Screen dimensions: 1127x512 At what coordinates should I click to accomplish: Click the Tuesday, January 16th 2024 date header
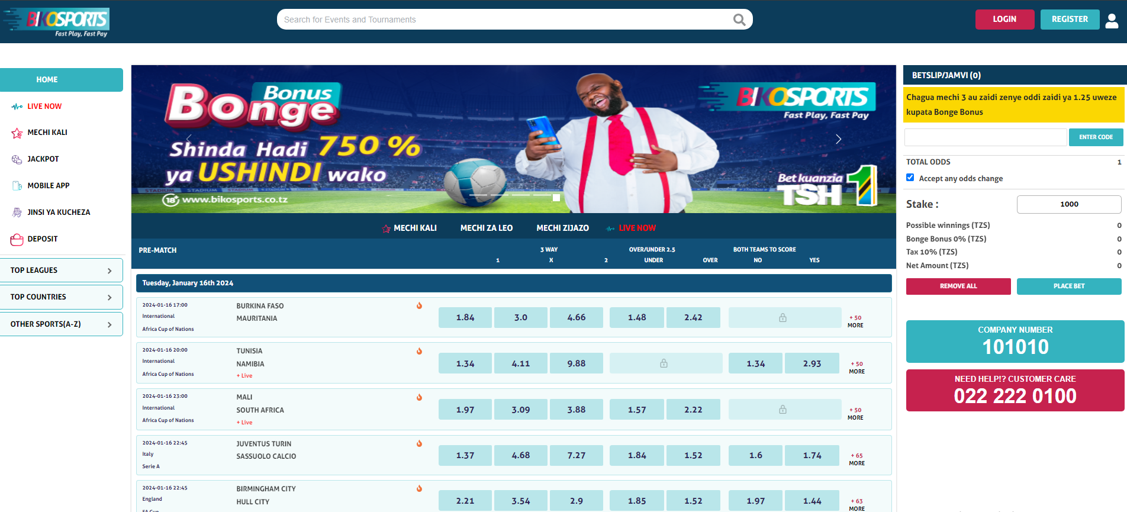(x=514, y=283)
